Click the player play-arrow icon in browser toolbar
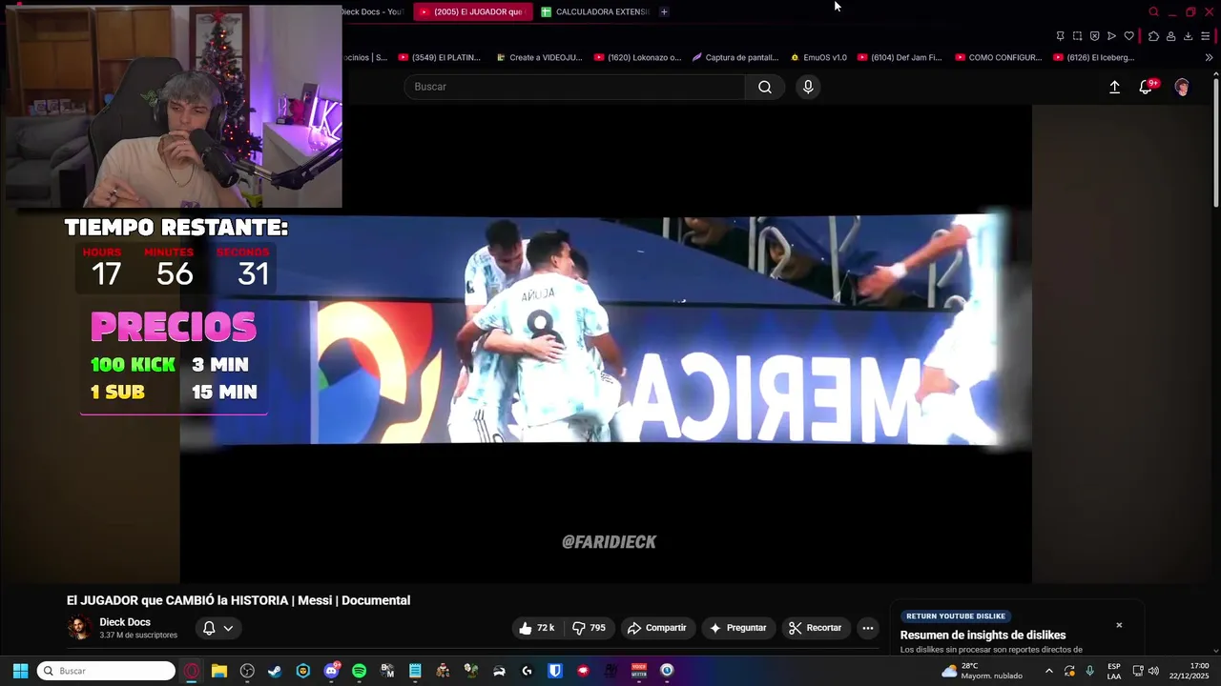 pos(1111,36)
